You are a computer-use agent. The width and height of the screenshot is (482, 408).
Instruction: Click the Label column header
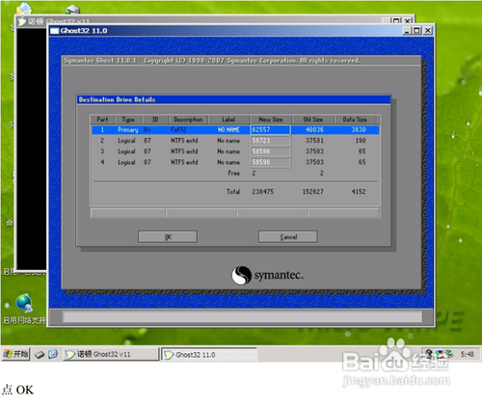pos(228,120)
